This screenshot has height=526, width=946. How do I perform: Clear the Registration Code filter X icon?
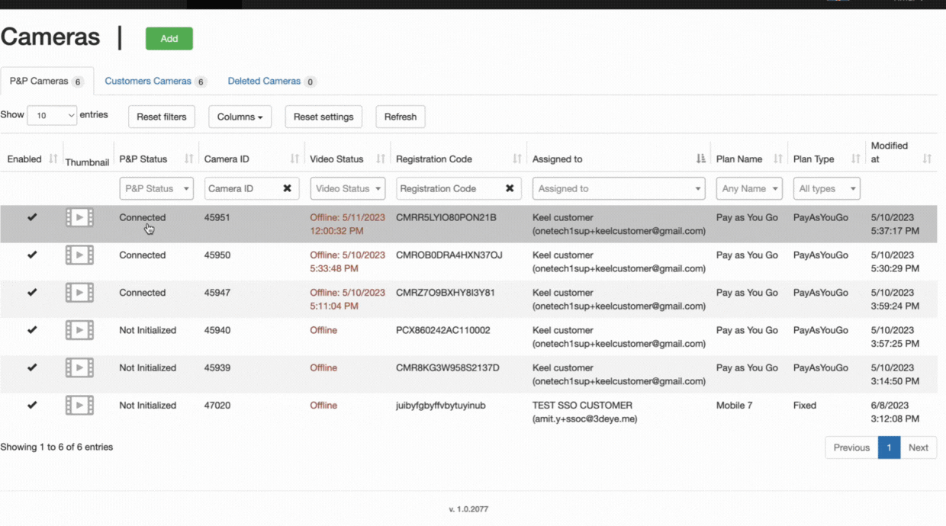click(x=510, y=188)
